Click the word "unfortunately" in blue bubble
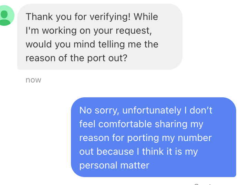This screenshot has width=241, height=185. click(153, 110)
